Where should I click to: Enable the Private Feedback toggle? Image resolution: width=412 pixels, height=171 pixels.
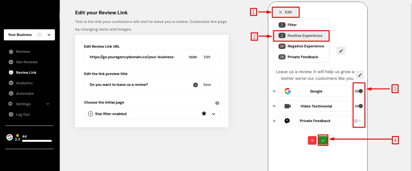pyautogui.click(x=357, y=121)
